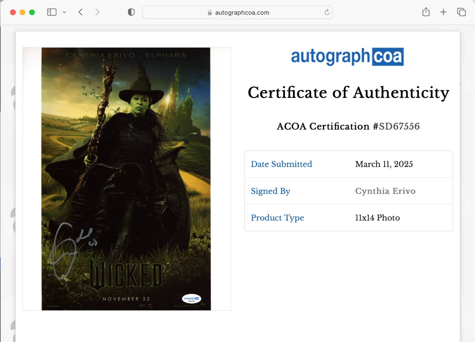The height and width of the screenshot is (342, 475).
Task: Open the sidebar options dropdown chevron
Action: tap(64, 12)
